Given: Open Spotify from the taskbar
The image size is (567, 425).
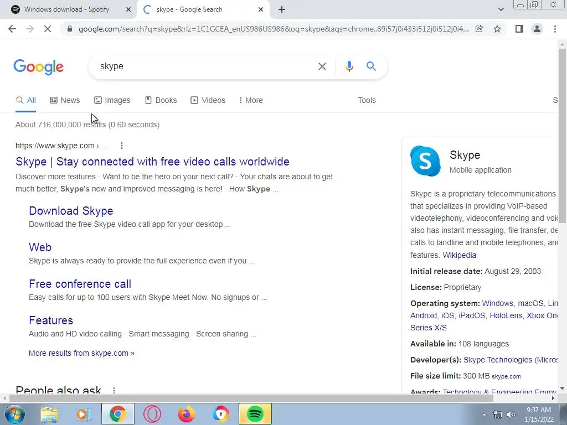Looking at the screenshot, I should point(255,414).
